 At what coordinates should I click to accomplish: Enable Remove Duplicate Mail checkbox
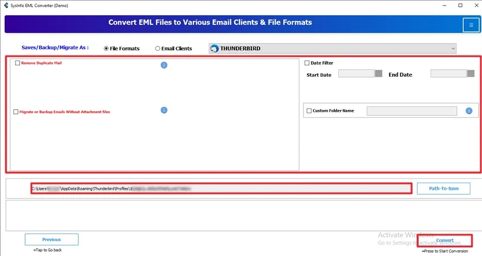point(18,63)
